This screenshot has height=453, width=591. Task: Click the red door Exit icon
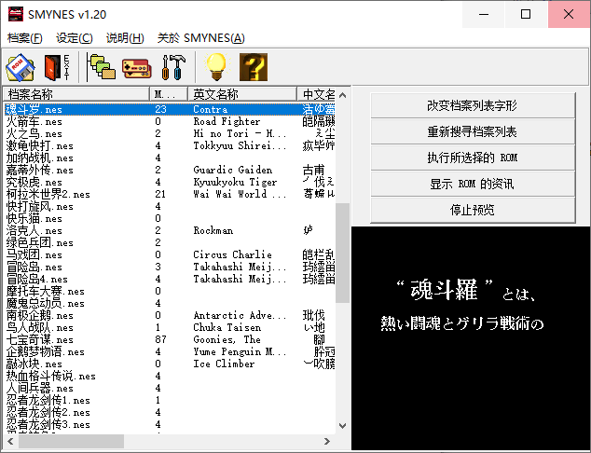[x=56, y=67]
